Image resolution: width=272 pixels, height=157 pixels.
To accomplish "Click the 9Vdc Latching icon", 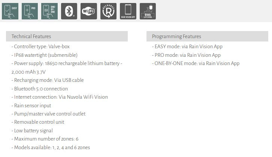I will tap(148, 11).
